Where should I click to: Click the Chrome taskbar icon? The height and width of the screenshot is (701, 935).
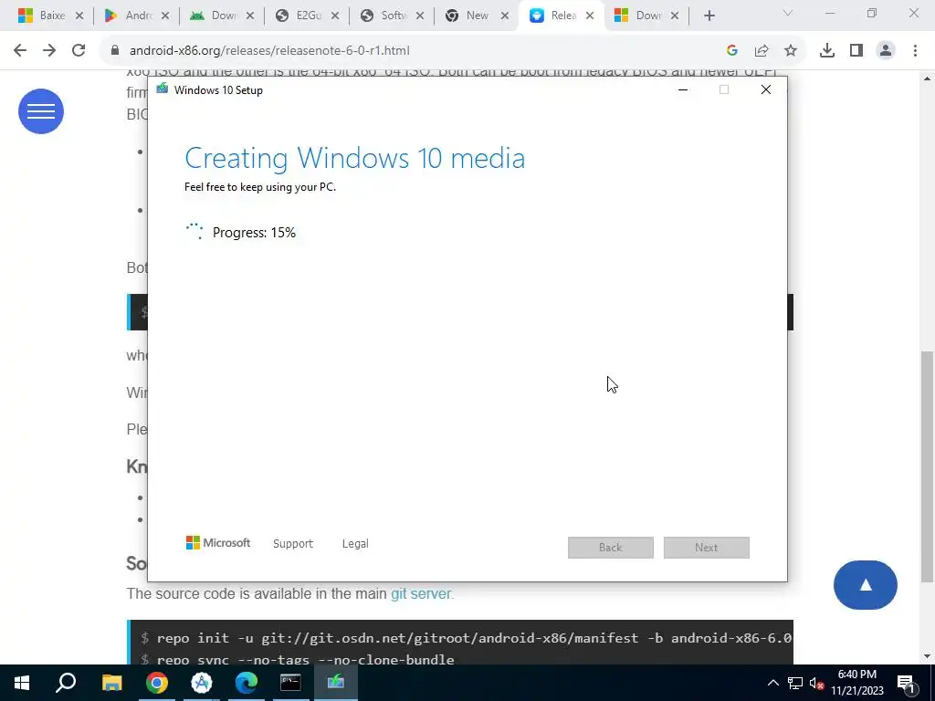click(x=156, y=683)
